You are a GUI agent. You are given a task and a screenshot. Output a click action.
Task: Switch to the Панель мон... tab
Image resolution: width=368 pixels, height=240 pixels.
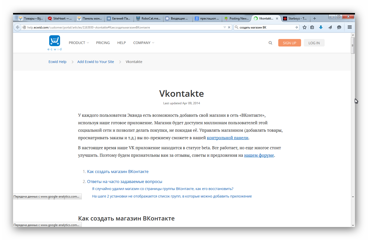coord(90,18)
